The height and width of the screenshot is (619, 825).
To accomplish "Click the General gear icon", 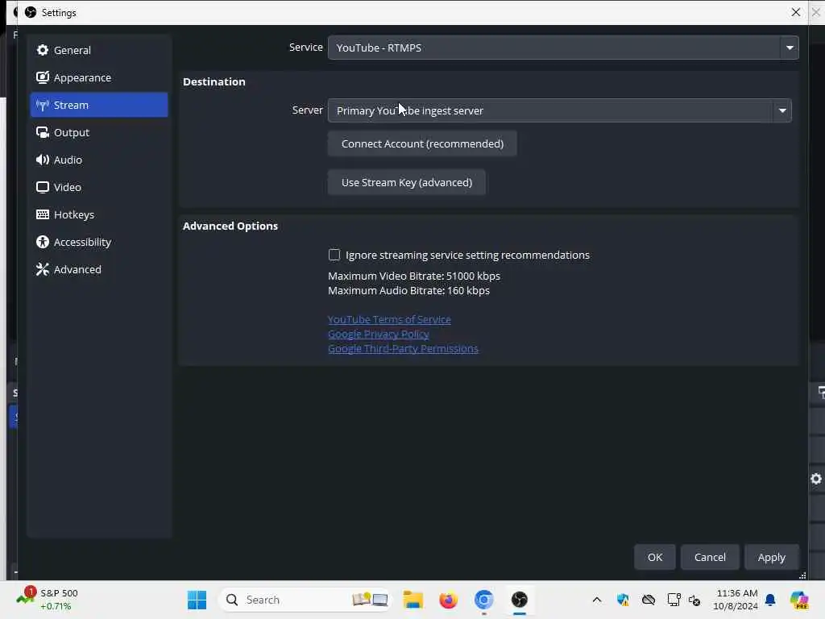I will coord(43,50).
